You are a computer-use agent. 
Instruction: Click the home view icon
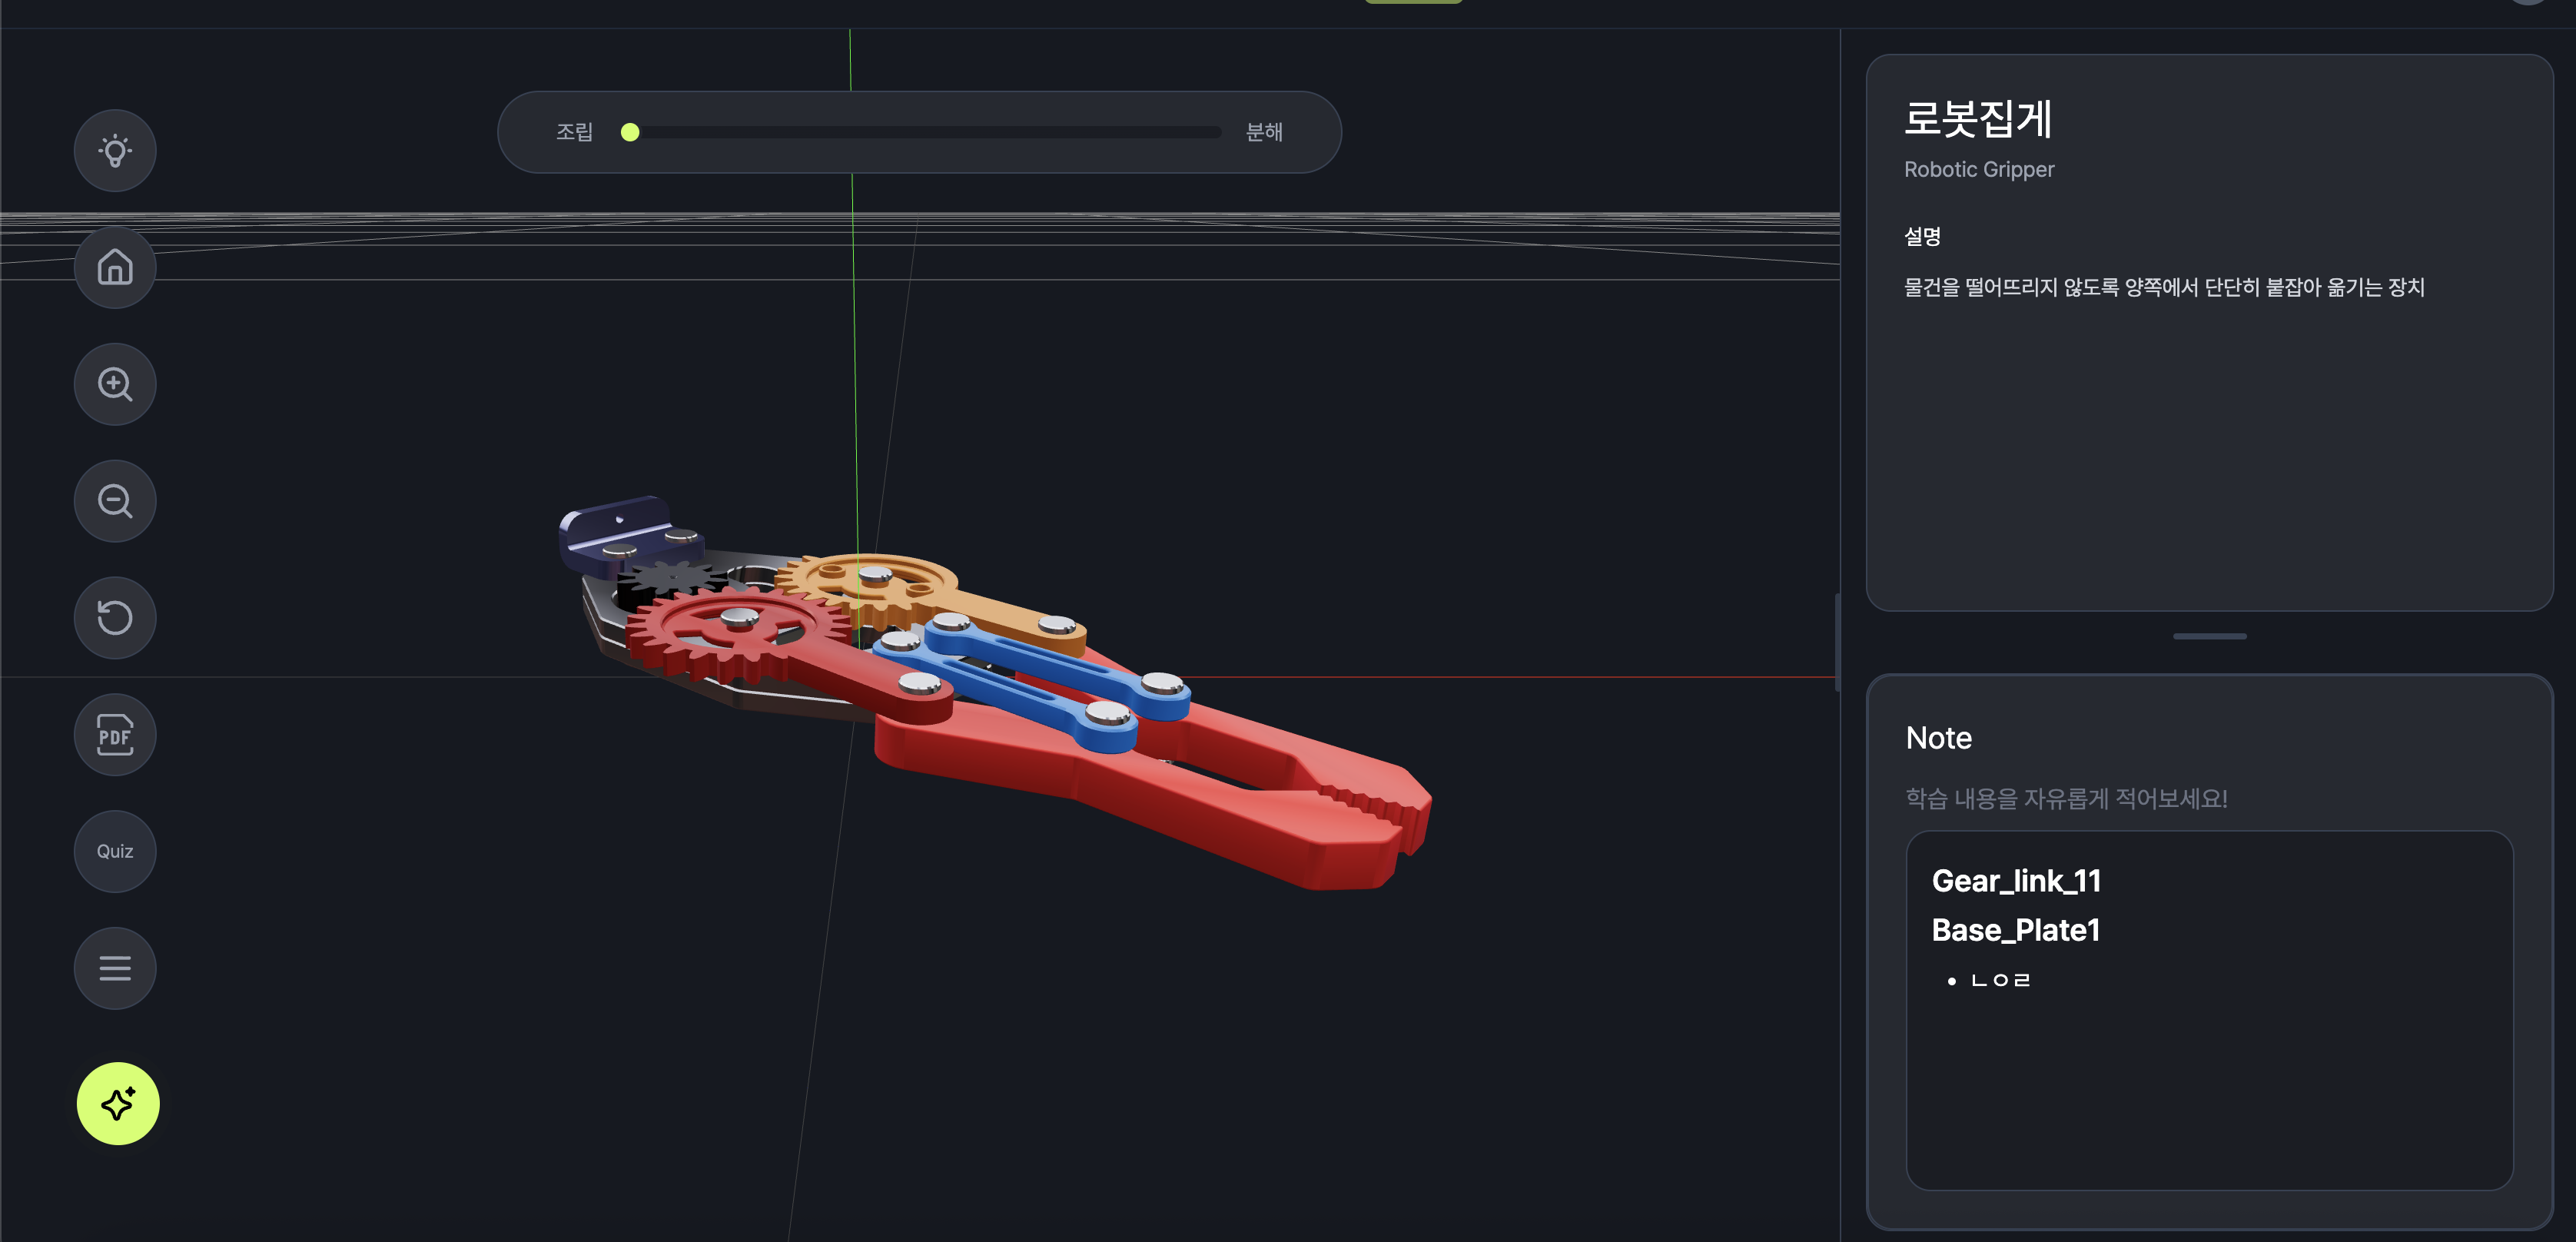(x=115, y=267)
